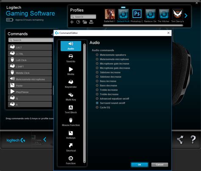Select Surround sound on/off option
The height and width of the screenshot is (171, 201).
(x=97, y=103)
